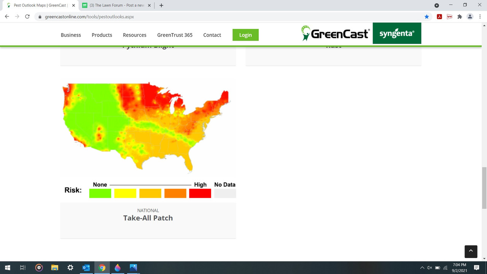Open the Contact page
The height and width of the screenshot is (274, 487).
click(x=212, y=35)
